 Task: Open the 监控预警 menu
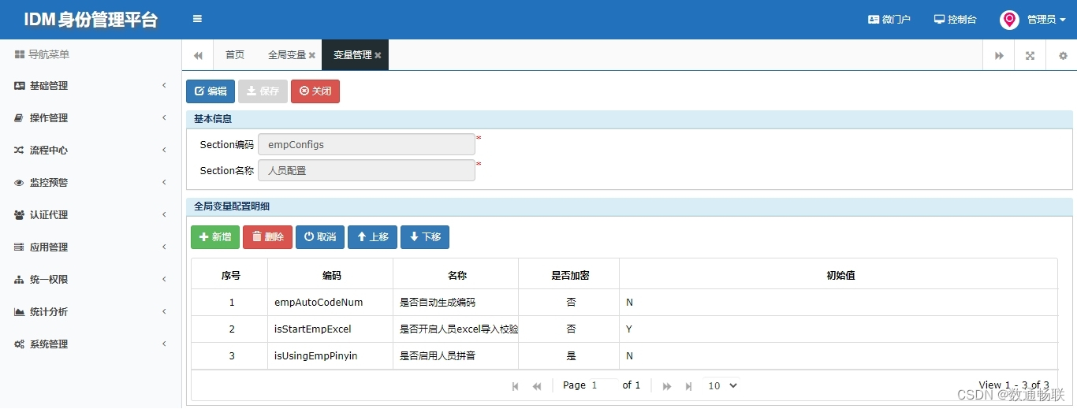[49, 183]
